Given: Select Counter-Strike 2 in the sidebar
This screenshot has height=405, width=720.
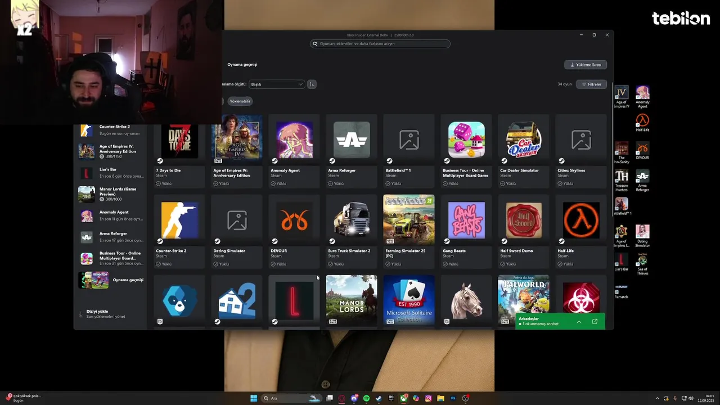Looking at the screenshot, I should [111, 130].
